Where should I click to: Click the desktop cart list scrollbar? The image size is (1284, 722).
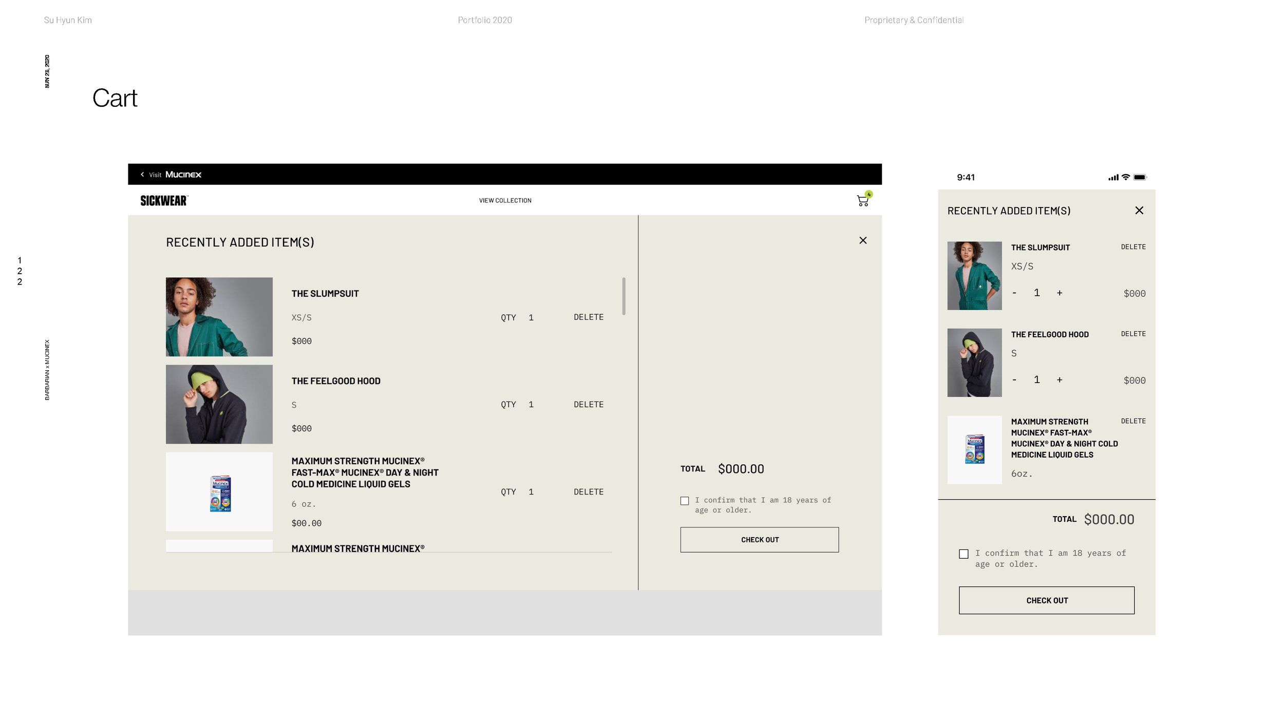coord(624,296)
